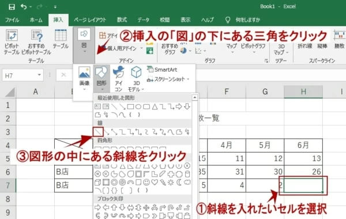Click the Undo arrow icon
The image size is (346, 219).
[24, 6]
